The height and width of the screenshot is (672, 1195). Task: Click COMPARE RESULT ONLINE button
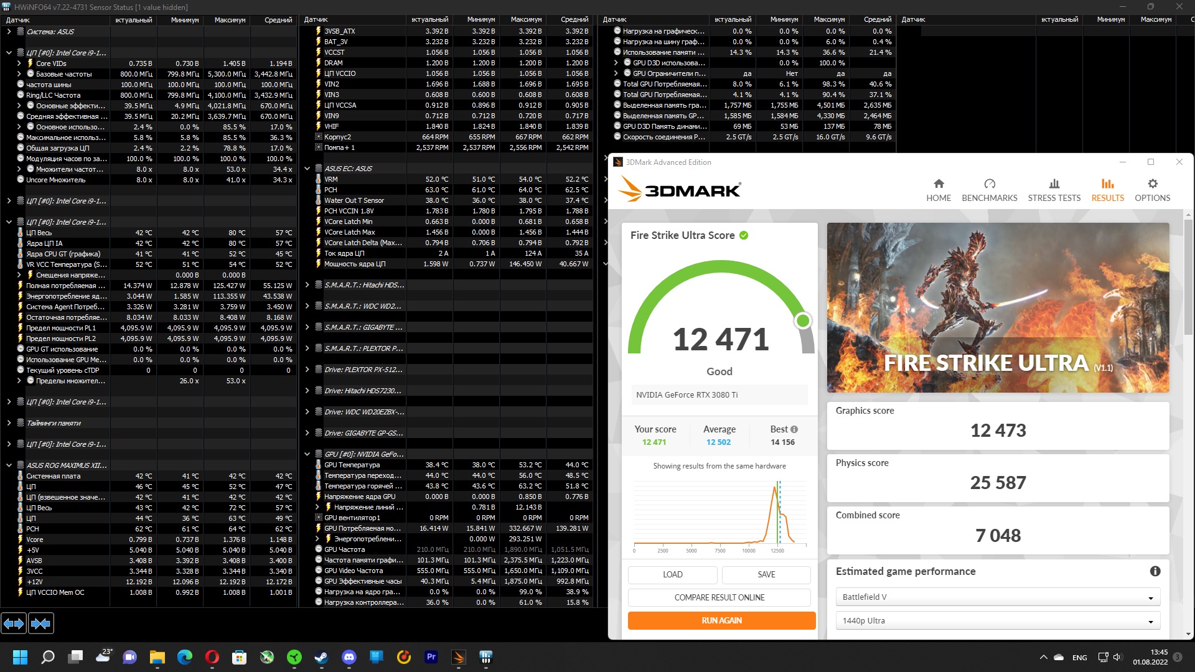click(x=719, y=597)
